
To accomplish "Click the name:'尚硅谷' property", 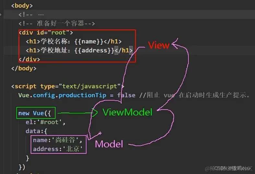I will pyautogui.click(x=57, y=140).
